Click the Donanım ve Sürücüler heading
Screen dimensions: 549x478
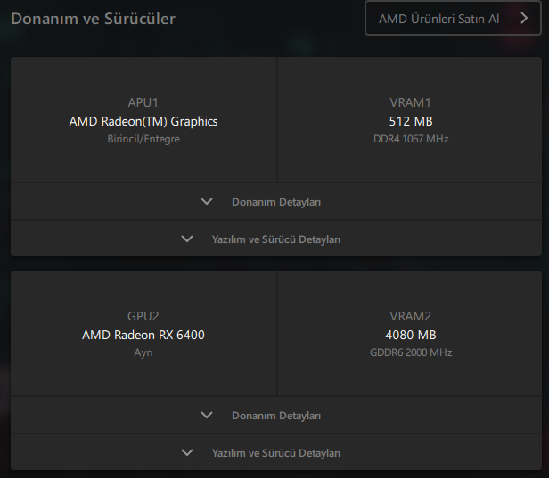pyautogui.click(x=93, y=18)
